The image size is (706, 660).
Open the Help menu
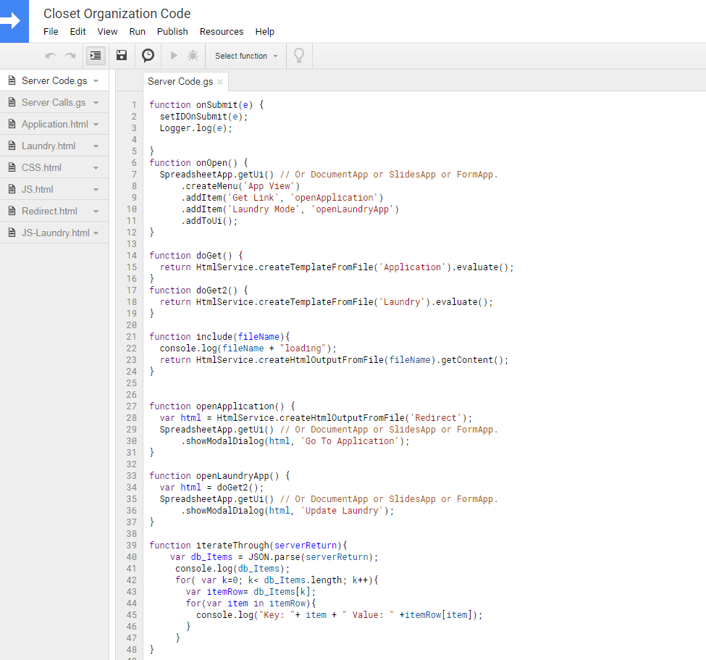pos(265,32)
